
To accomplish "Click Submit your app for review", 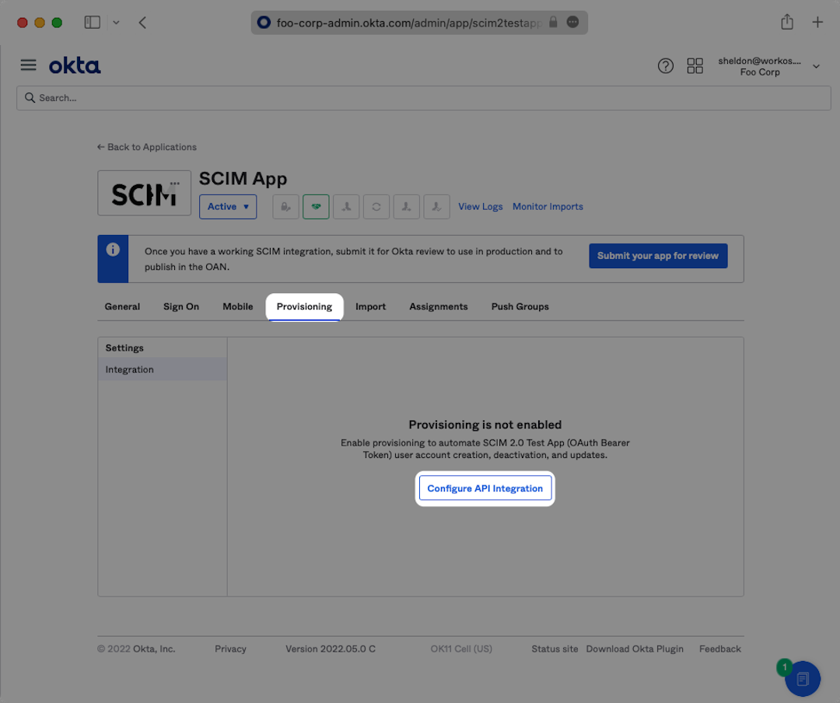I will coord(658,256).
